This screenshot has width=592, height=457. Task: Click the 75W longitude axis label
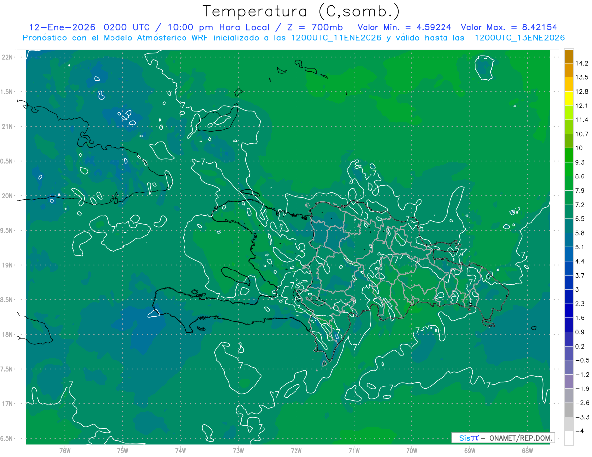[122, 450]
